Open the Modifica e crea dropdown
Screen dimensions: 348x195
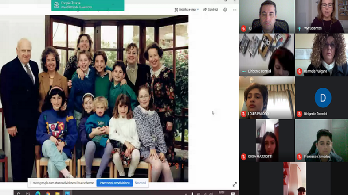click(x=187, y=10)
